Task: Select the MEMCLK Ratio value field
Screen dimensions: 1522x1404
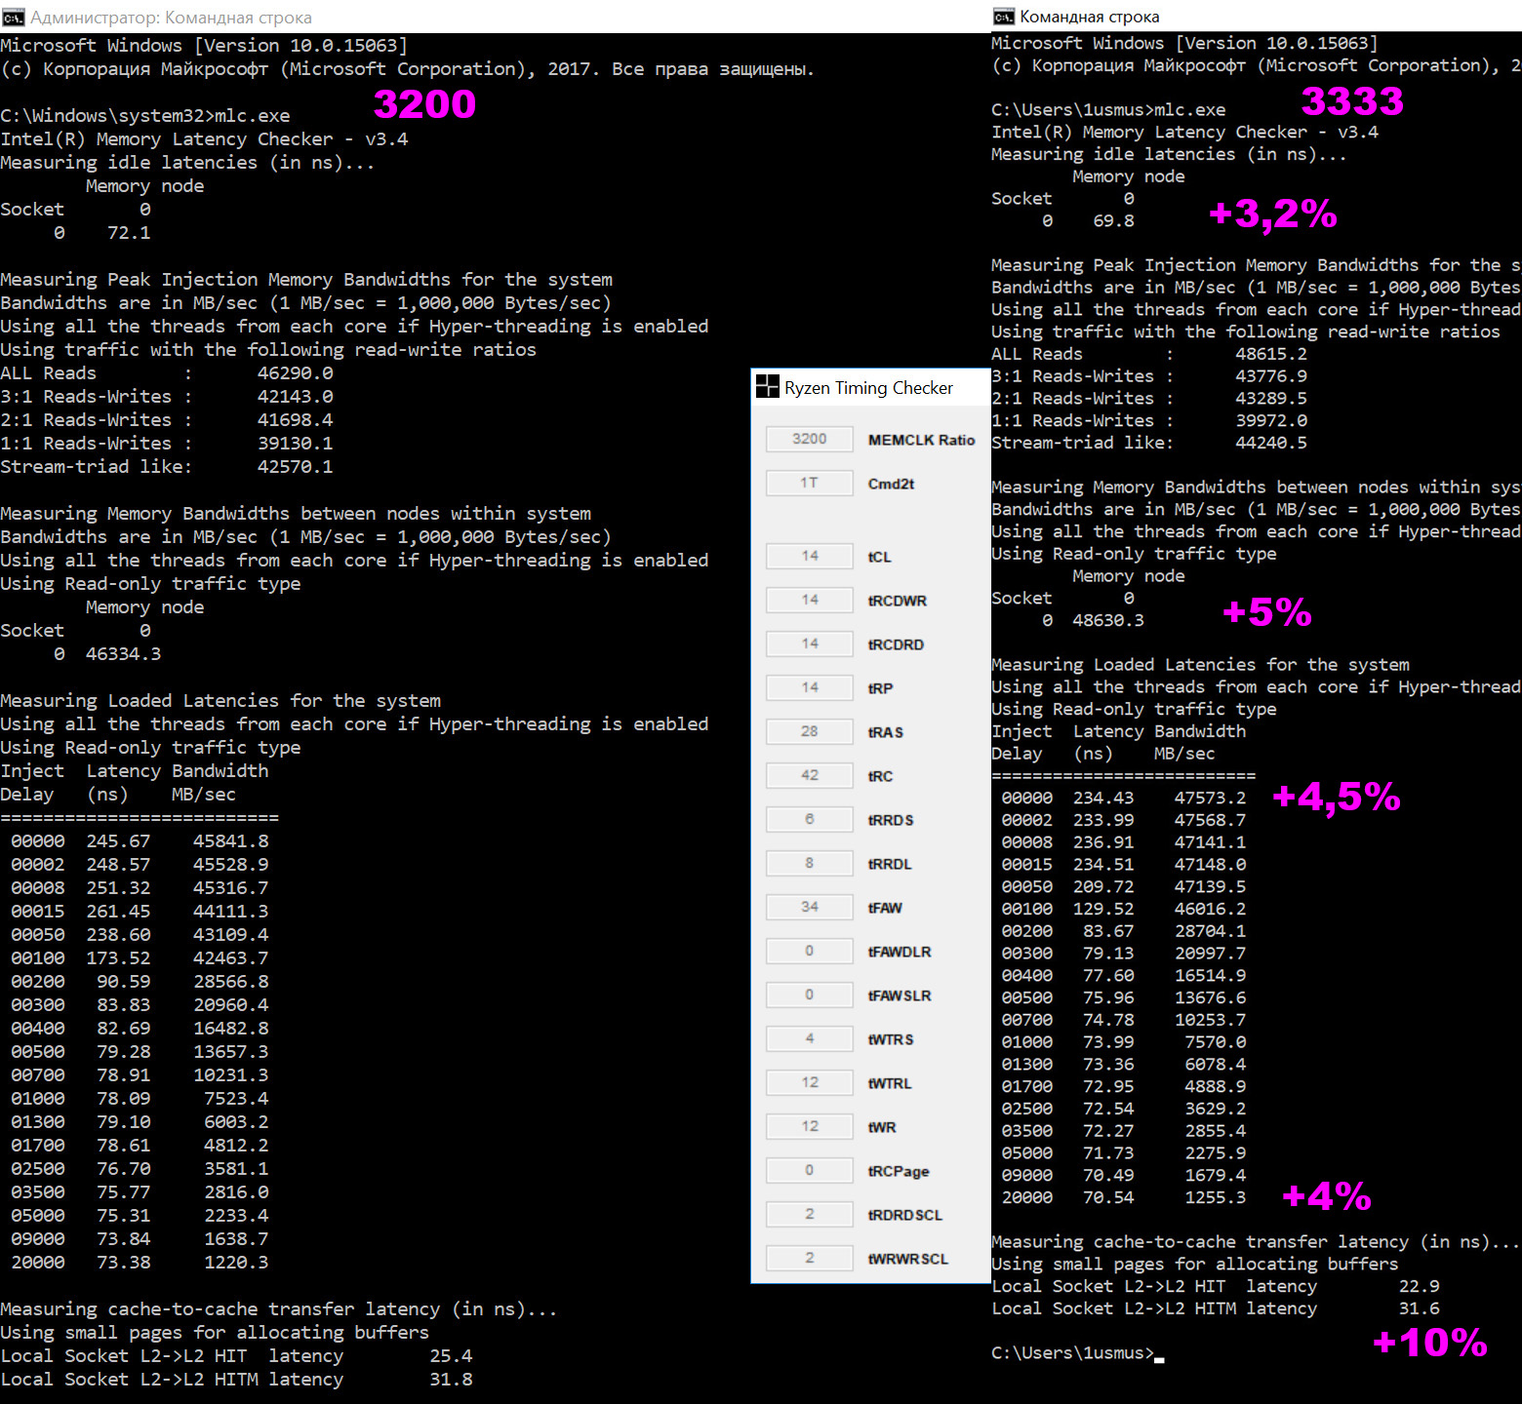Action: click(x=810, y=439)
